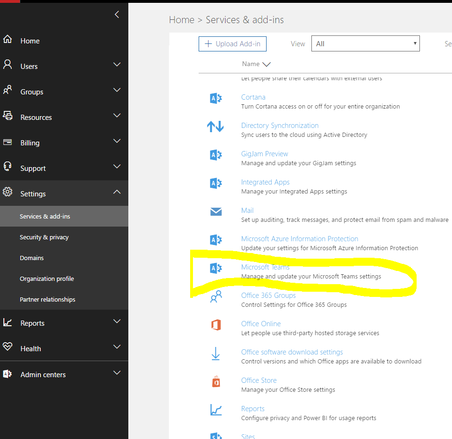Viewport: 452px width, 439px height.
Task: Click Home in the breadcrumb
Action: pyautogui.click(x=182, y=20)
